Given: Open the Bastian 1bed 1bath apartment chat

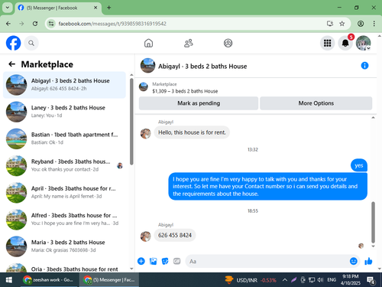Looking at the screenshot, I should click(x=64, y=139).
